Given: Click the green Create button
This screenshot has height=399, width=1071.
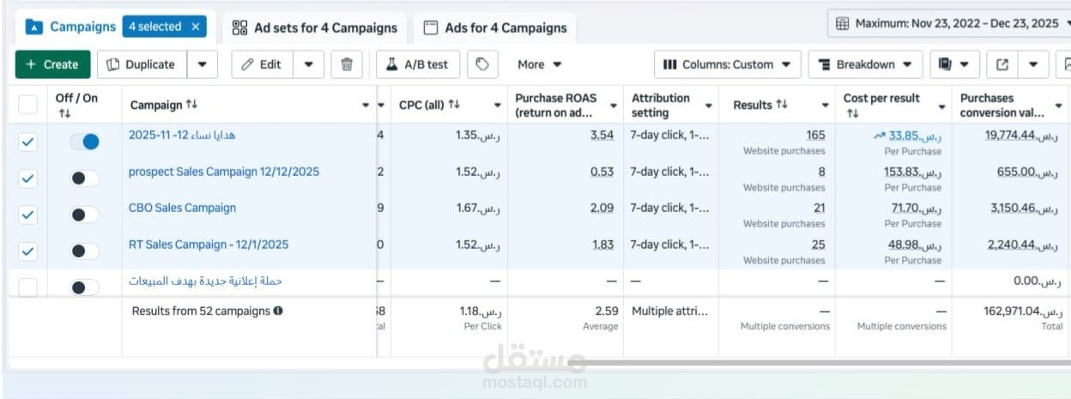Looking at the screenshot, I should (52, 64).
